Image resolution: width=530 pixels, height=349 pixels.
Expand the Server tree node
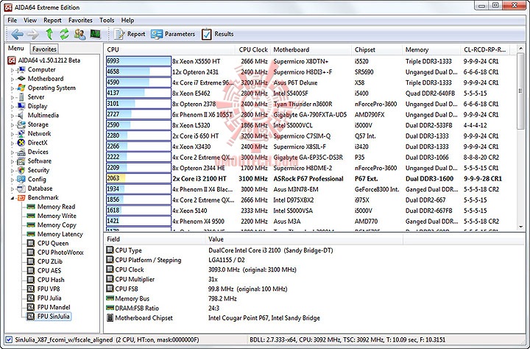tap(13, 97)
